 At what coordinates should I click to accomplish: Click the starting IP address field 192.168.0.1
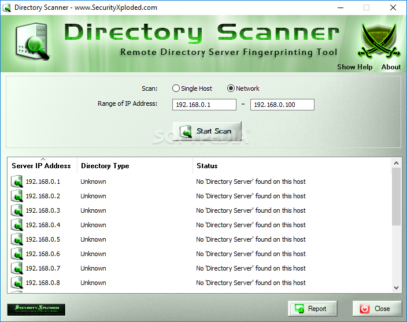204,105
